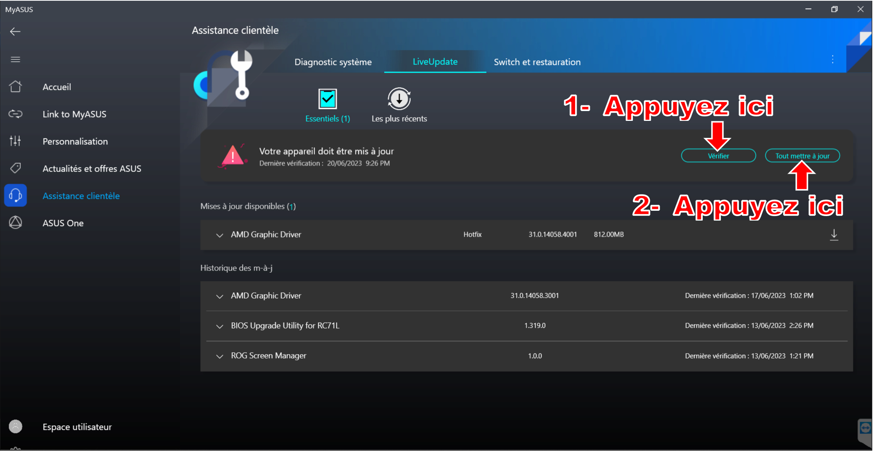
Task: Open Personnalisation in the sidebar
Action: [75, 141]
